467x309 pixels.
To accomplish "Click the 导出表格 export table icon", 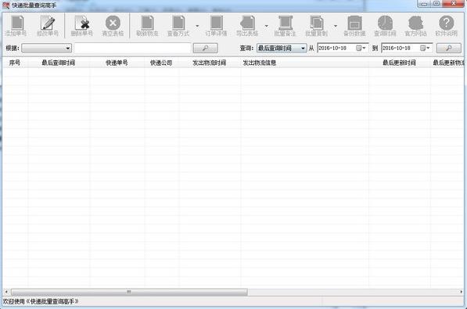I will (x=247, y=27).
